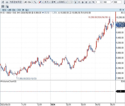Select the candlestick chart type icon
Viewport: 125px width, 106px height.
pos(40,2)
